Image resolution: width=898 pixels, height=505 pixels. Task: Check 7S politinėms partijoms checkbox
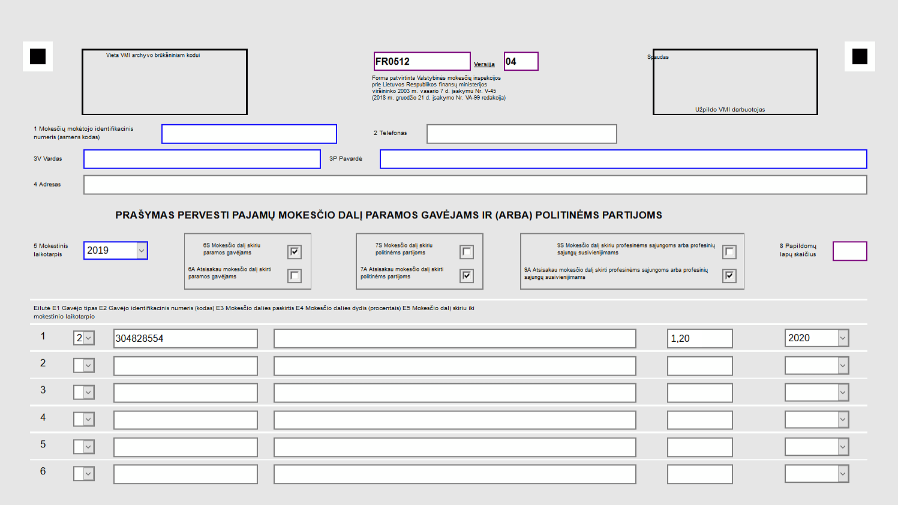tap(467, 252)
